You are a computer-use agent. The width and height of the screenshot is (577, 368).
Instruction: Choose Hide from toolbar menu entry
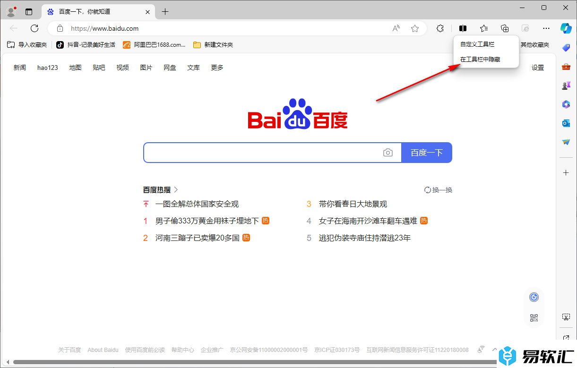tap(486, 60)
